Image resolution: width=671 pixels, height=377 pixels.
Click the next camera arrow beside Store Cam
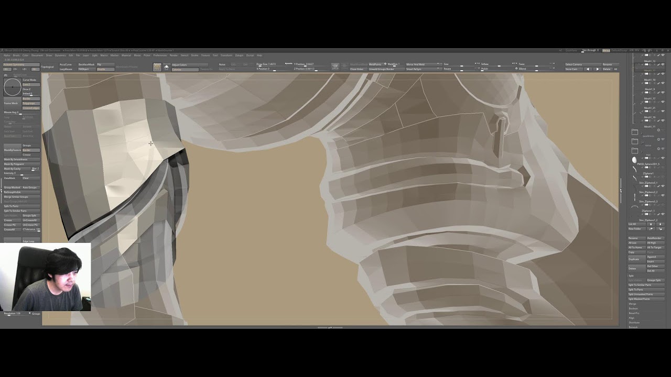[x=597, y=69]
